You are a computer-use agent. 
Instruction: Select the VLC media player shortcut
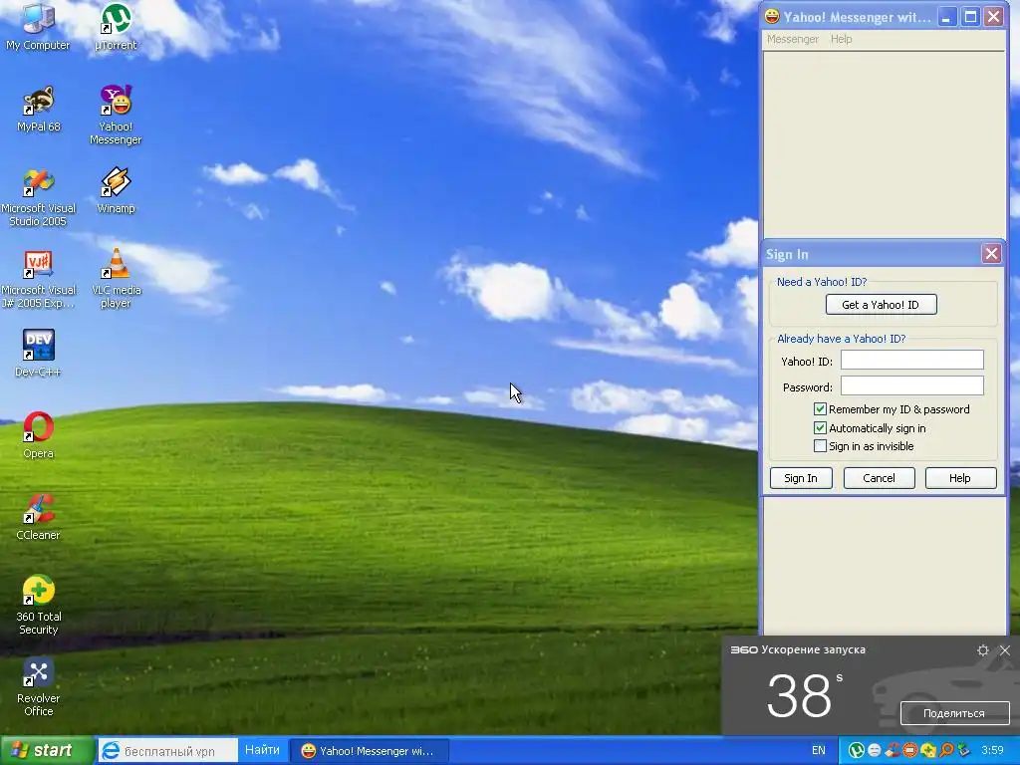[116, 279]
